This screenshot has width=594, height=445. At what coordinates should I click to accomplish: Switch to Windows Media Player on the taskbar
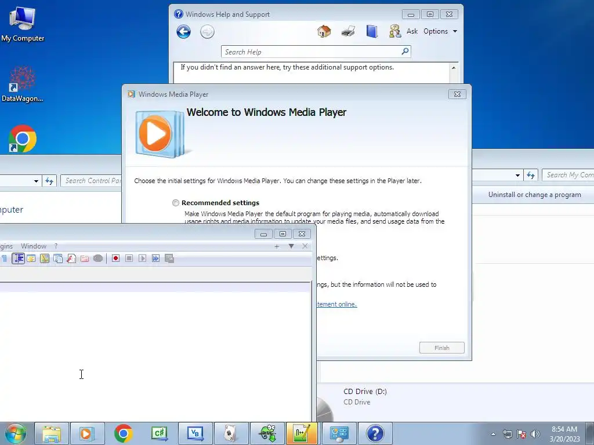point(87,433)
